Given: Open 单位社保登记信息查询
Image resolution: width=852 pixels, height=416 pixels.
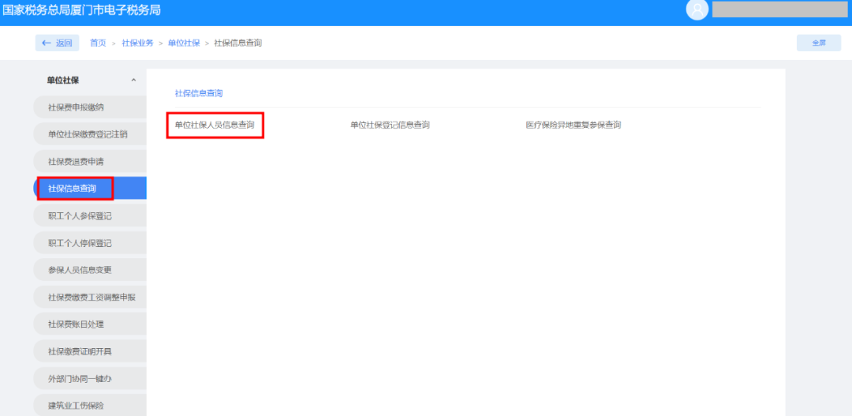Looking at the screenshot, I should [390, 125].
